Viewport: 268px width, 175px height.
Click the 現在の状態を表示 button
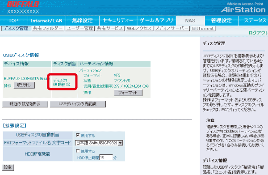25,104
